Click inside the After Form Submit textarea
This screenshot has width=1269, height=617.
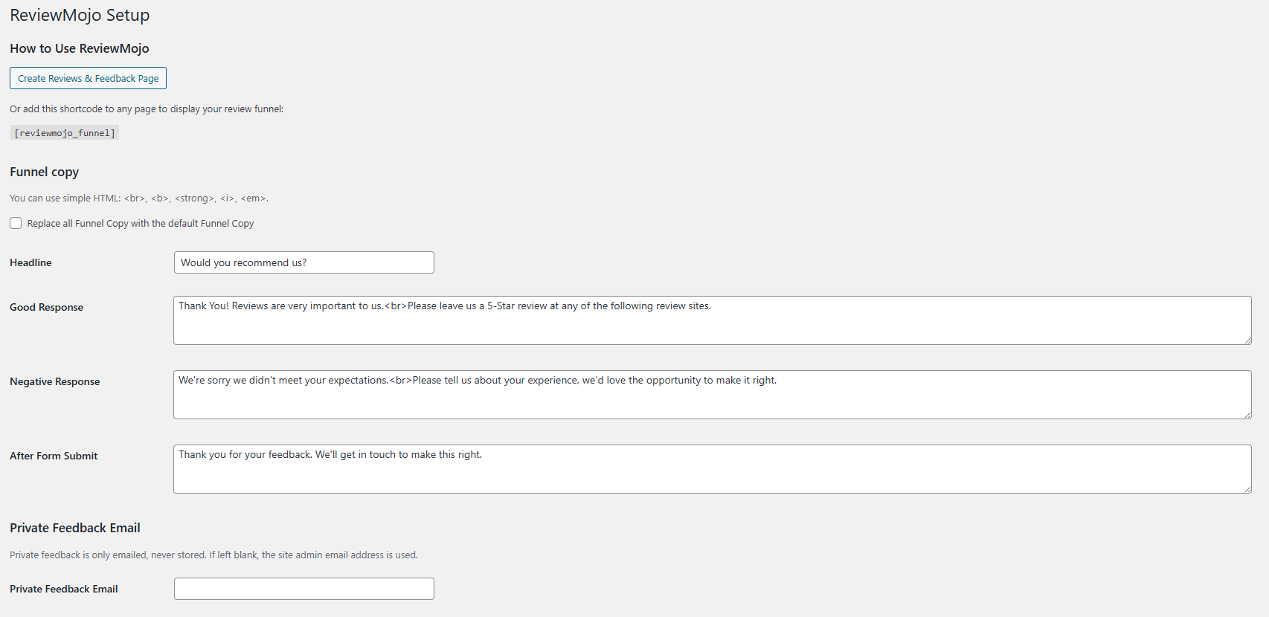pos(712,469)
